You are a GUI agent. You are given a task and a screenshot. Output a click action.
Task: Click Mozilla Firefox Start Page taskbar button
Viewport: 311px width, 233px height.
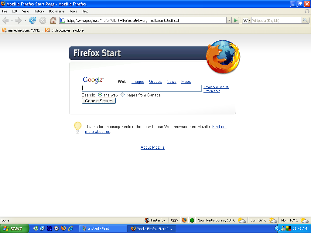(x=152, y=229)
